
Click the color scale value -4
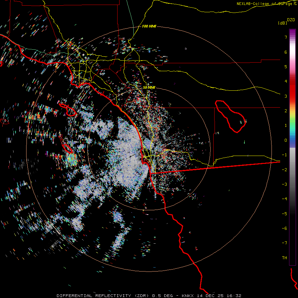(x=284, y=199)
